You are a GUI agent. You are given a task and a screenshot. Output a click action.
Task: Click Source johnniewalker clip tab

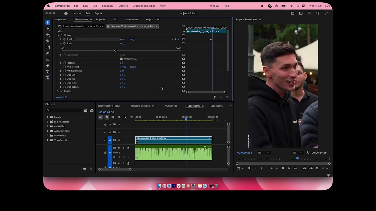coord(81,26)
